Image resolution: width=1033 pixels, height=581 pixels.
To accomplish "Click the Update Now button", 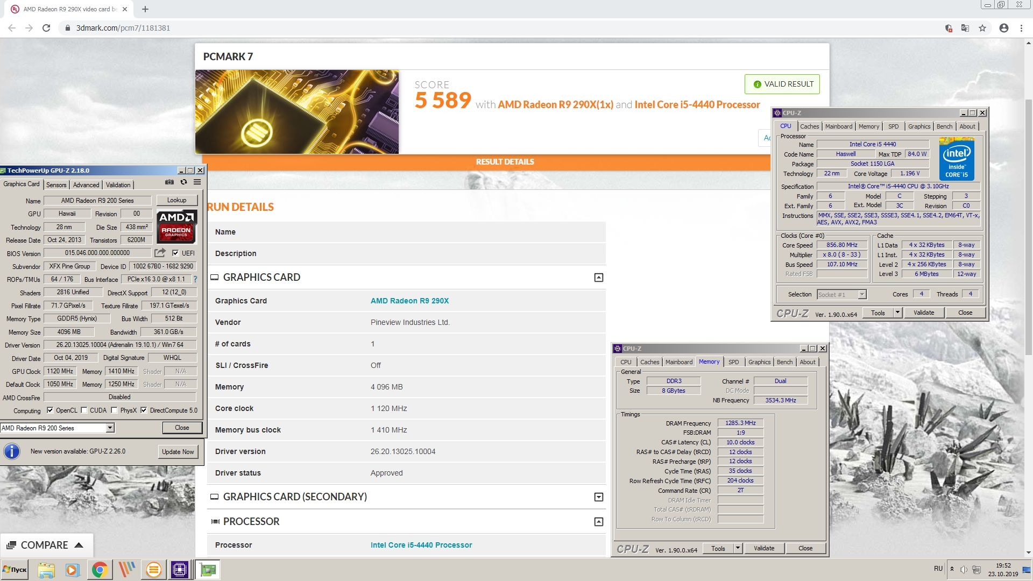I will coord(178,452).
